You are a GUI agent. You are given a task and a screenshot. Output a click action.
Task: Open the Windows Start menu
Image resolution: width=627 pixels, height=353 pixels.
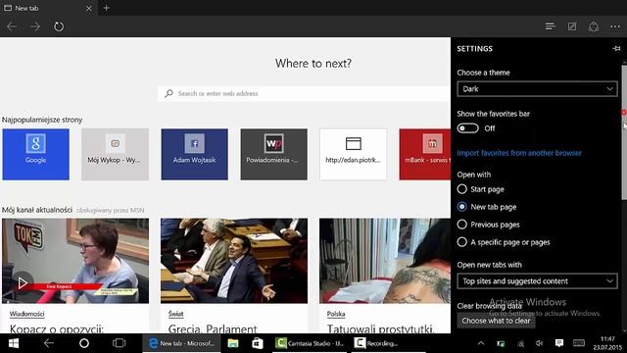tap(14, 343)
